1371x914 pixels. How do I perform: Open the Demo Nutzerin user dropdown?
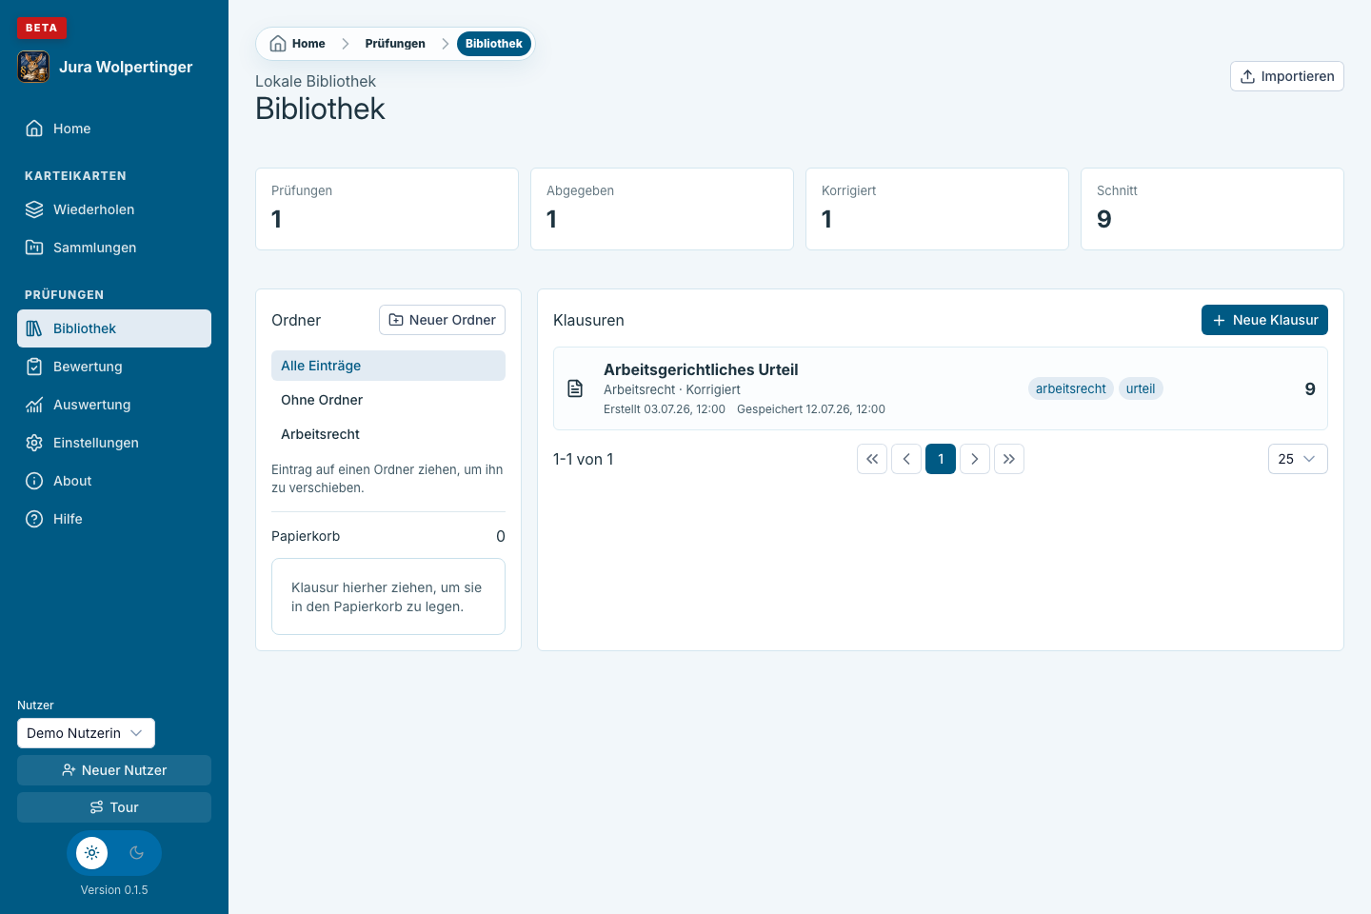86,733
